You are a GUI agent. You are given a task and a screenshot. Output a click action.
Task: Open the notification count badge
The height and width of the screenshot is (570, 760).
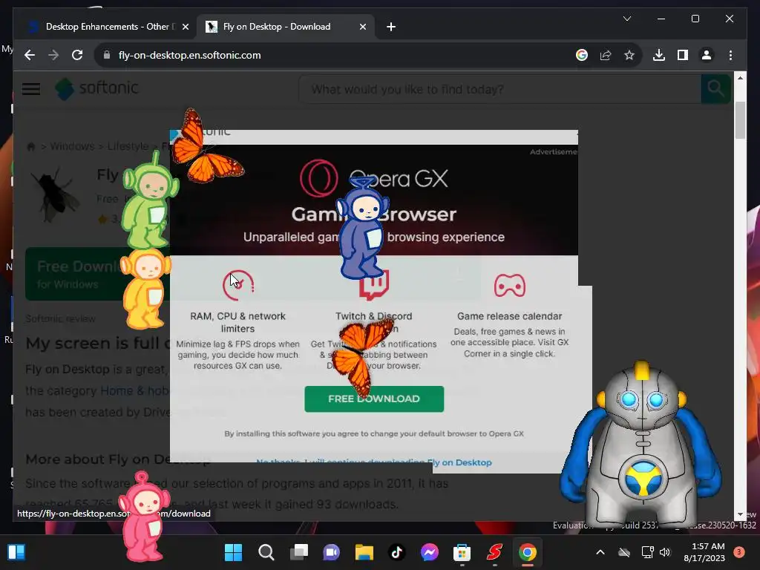click(x=738, y=552)
